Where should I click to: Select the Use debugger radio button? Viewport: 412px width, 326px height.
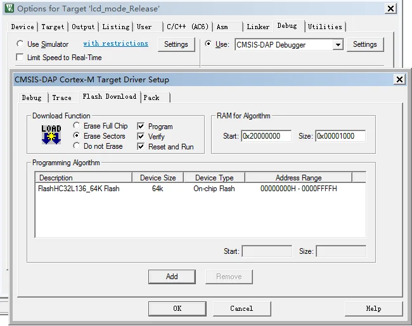click(208, 44)
